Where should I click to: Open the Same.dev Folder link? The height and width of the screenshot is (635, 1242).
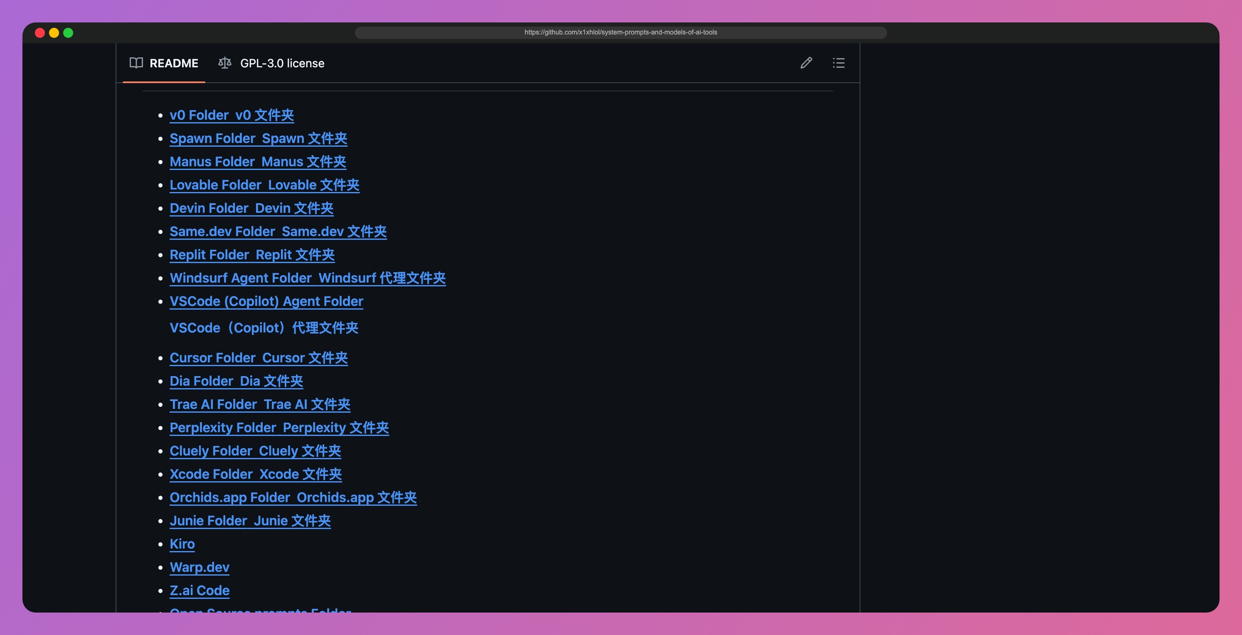278,231
